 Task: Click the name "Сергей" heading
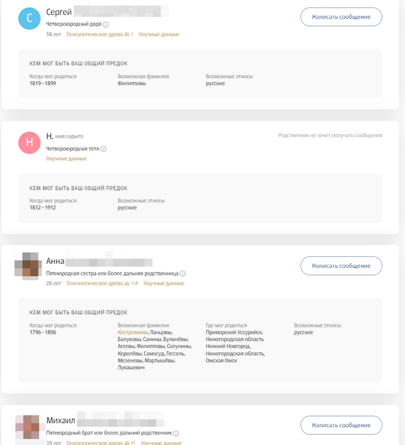coord(58,12)
